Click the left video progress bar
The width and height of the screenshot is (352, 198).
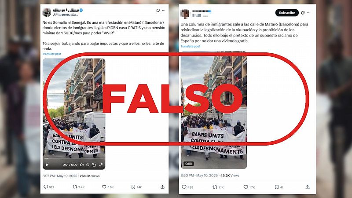tap(74, 158)
